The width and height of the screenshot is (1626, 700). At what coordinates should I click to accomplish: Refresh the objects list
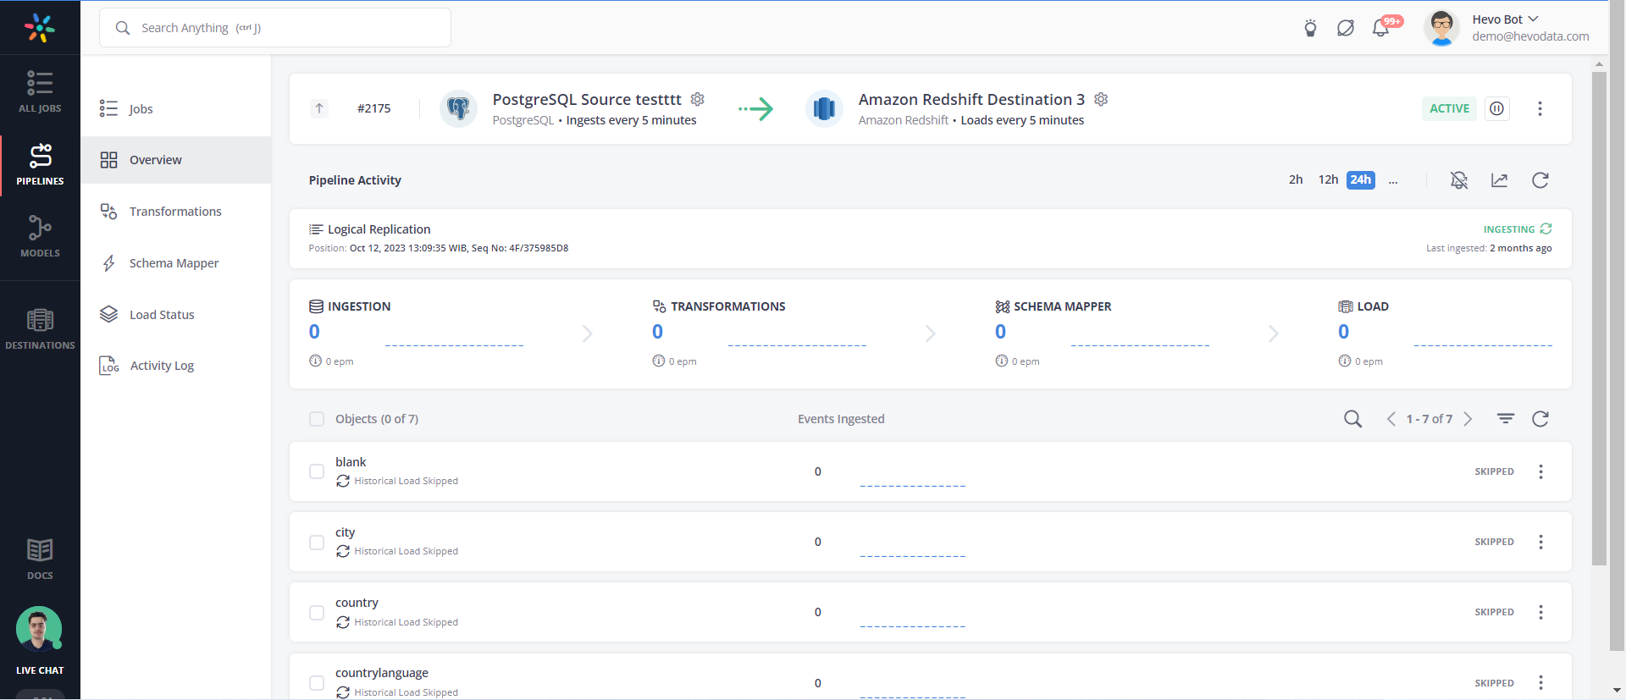[1540, 419]
